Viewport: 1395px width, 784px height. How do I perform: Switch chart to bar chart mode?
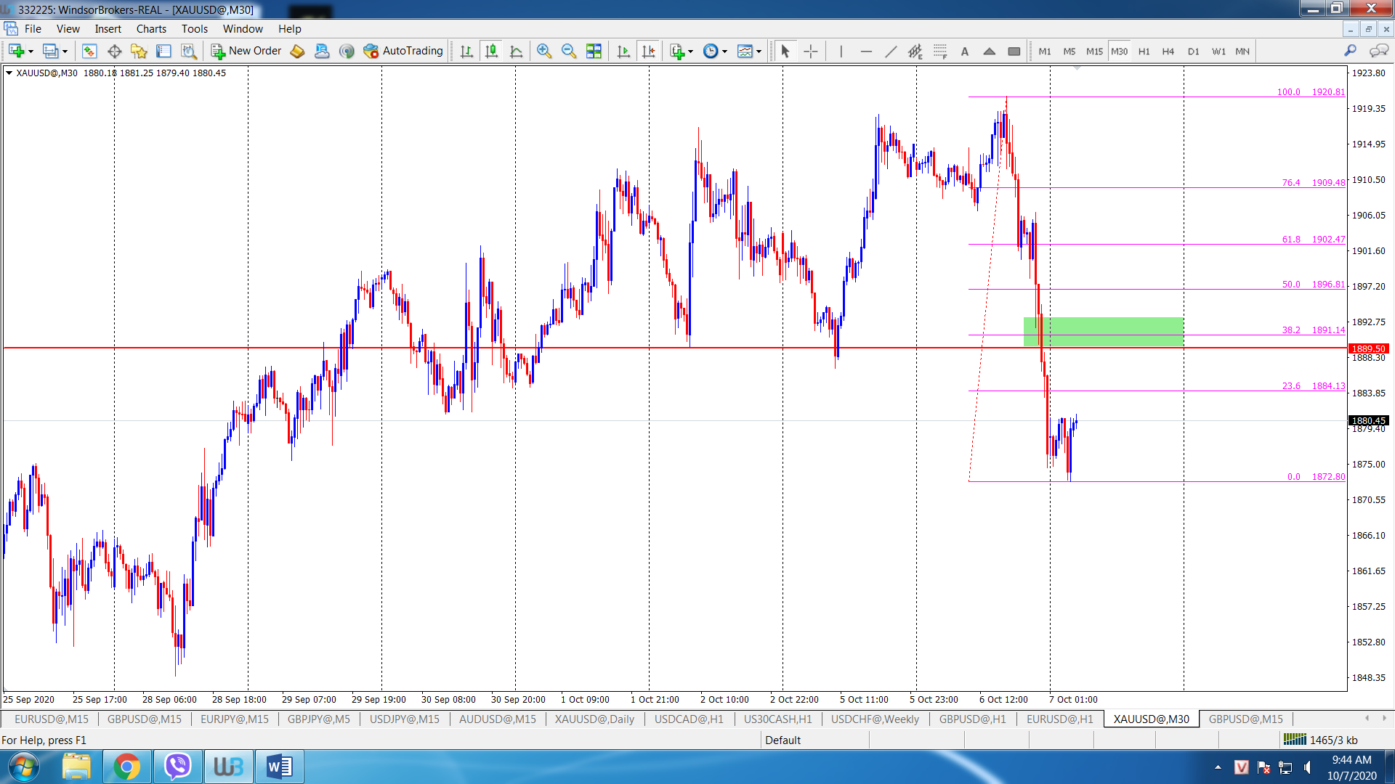point(466,51)
